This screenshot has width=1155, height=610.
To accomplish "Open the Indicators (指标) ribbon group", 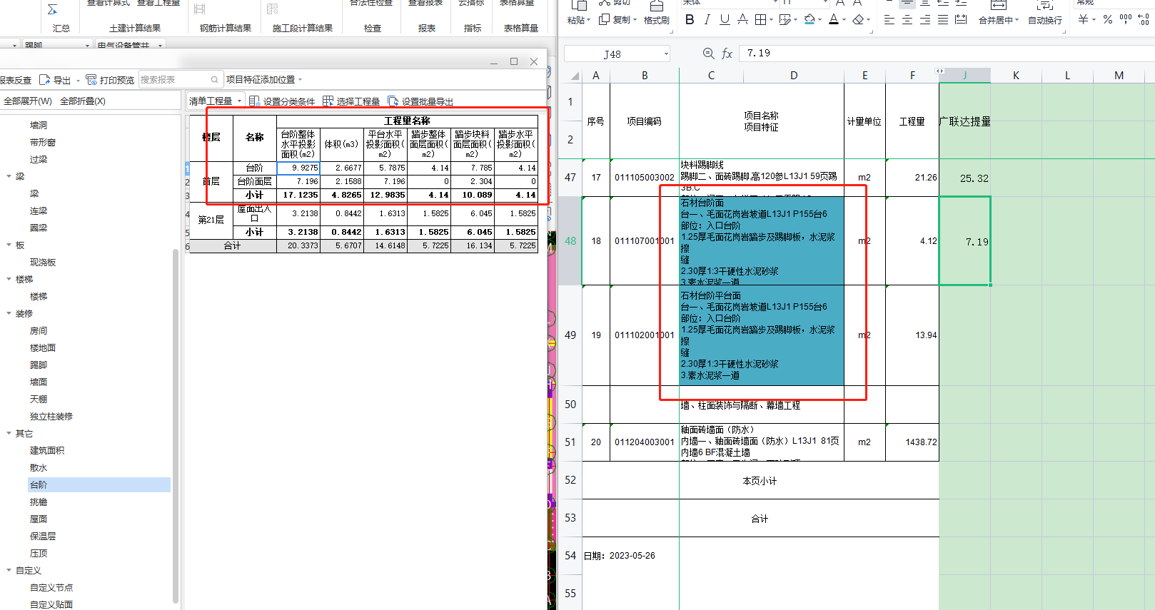I will point(473,29).
